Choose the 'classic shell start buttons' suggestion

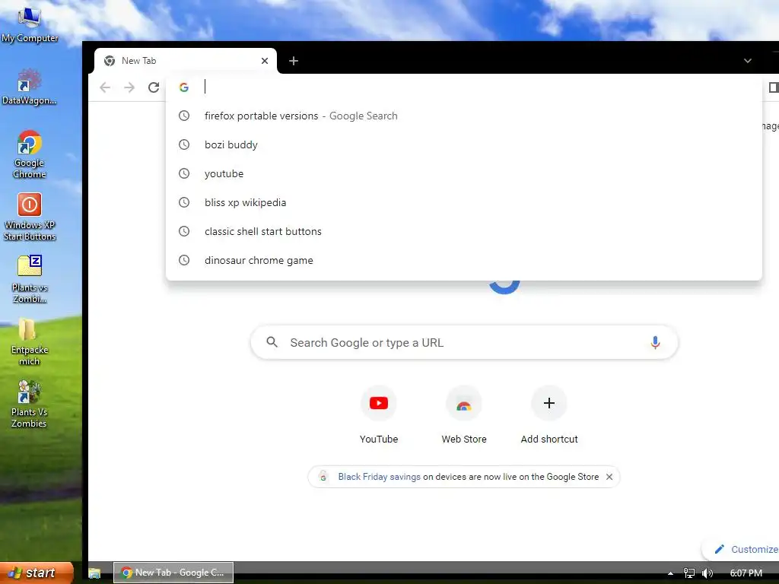click(x=463, y=231)
